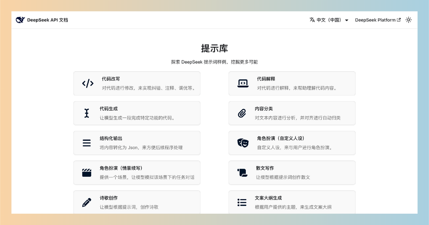Open the 内容分类 prompt card title
The image size is (429, 225).
click(x=264, y=109)
